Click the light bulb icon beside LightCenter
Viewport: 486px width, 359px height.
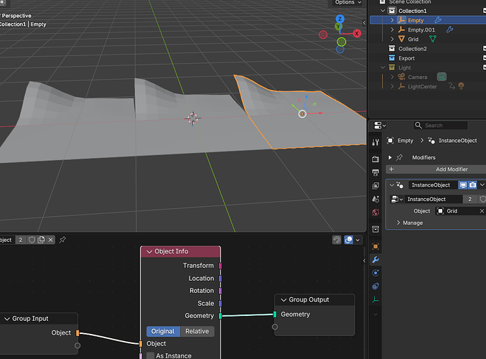tap(461, 86)
